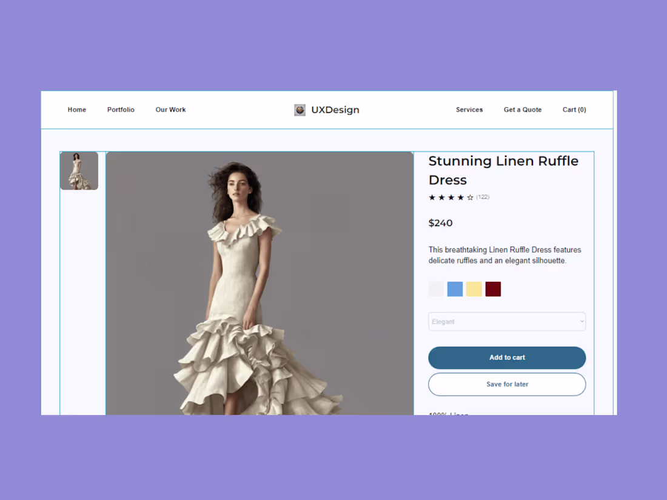
Task: Go to the Home menu item
Action: (76, 110)
